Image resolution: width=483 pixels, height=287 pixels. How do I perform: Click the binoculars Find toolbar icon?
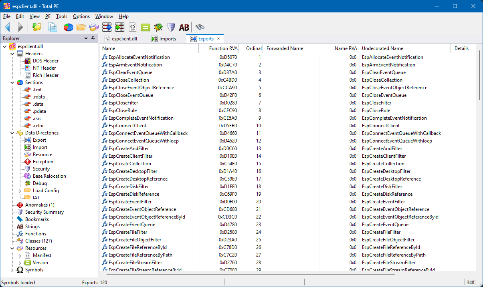[x=200, y=27]
